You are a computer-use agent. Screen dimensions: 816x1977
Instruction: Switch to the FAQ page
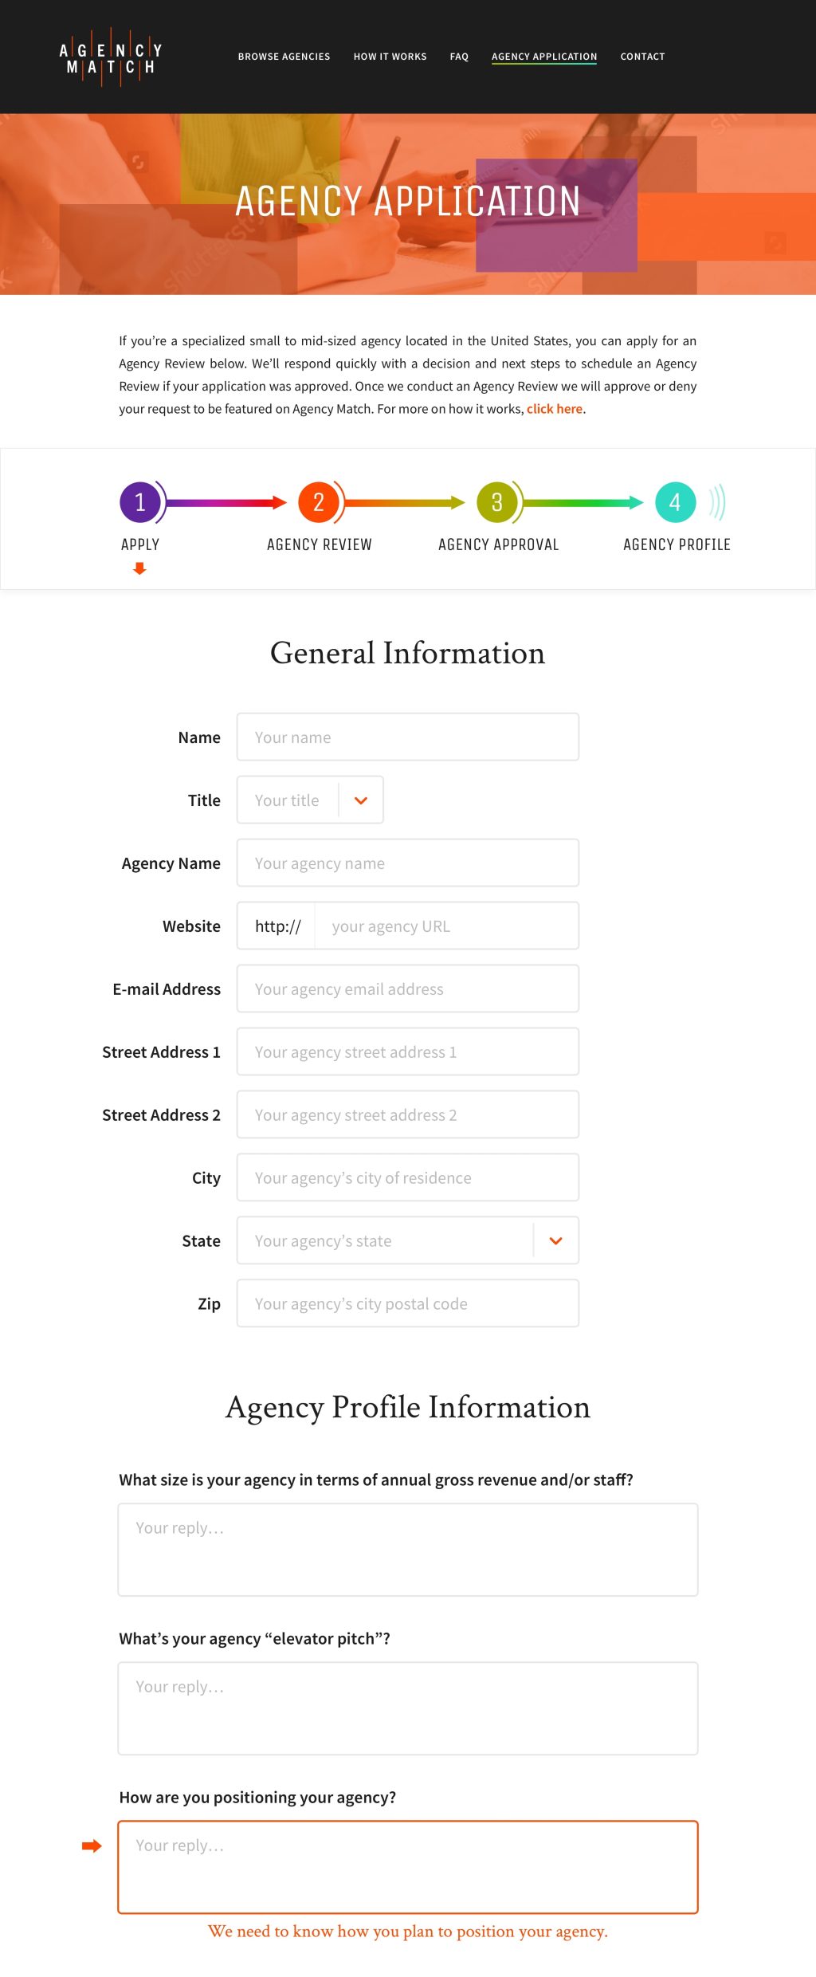point(459,57)
